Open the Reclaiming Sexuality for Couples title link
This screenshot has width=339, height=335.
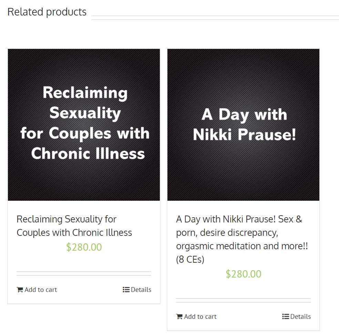(x=74, y=226)
